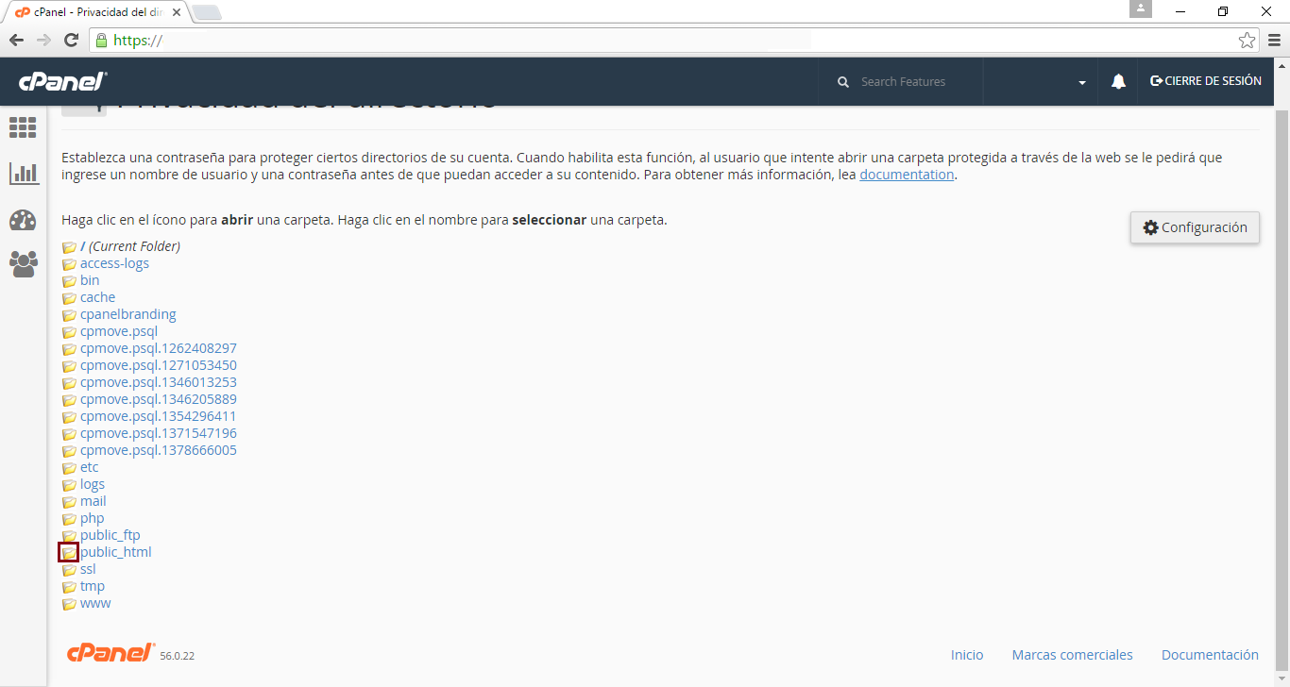Click the Marcas comerciales footer link
Image resolution: width=1290 pixels, height=687 pixels.
click(1072, 655)
